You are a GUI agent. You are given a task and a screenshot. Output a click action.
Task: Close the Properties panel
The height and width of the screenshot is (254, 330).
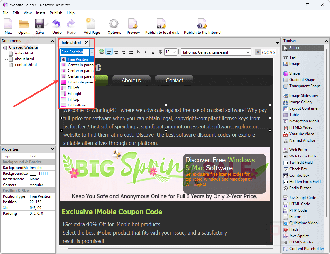[x=52, y=149]
